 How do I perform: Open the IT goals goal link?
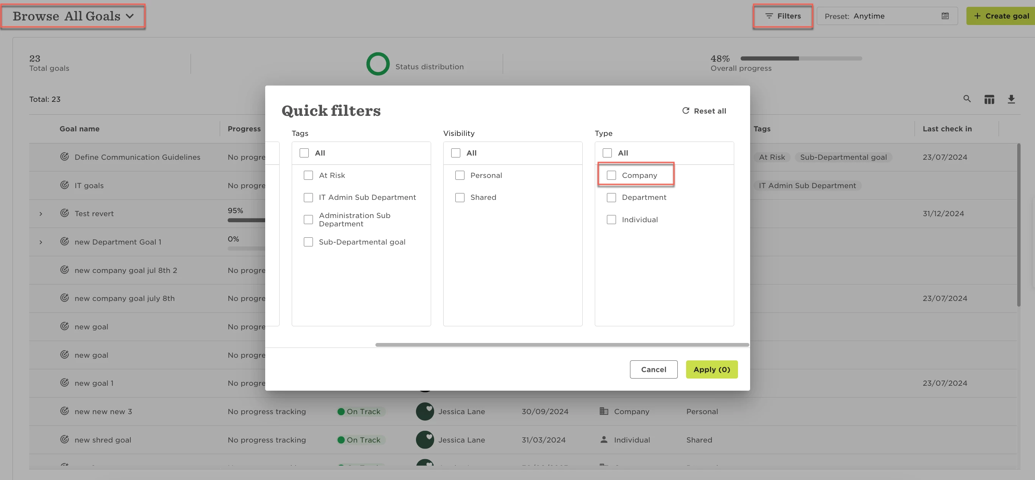coord(89,185)
